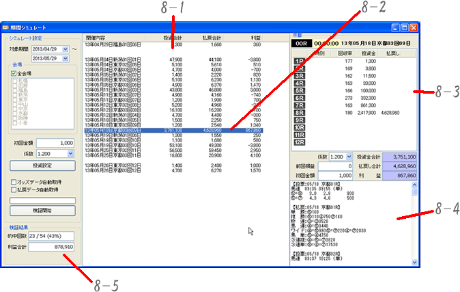Click the 1R race badge
This screenshot has width=460, height=292.
coord(298,61)
